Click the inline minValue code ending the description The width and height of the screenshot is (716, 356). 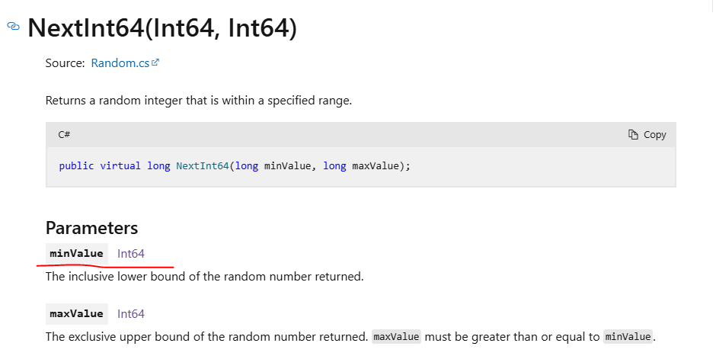[x=628, y=337]
